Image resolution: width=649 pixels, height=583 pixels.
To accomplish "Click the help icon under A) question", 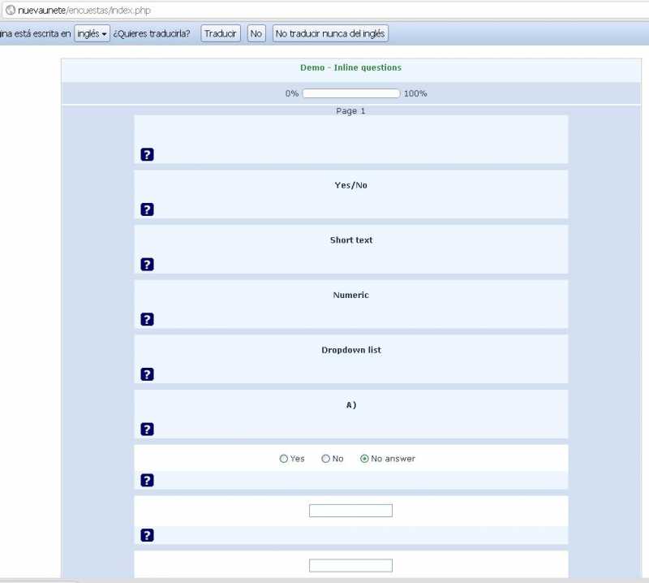I will click(147, 430).
